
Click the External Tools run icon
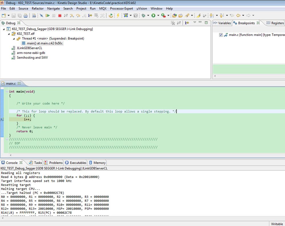pos(163,16)
